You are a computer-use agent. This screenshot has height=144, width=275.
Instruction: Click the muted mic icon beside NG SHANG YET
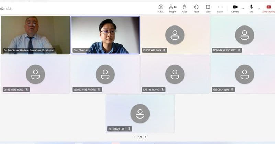point(129,129)
